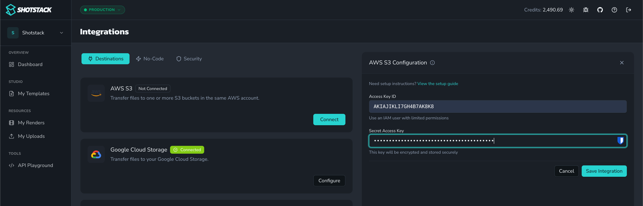
Task: Click the Integrations page heading
Action: tap(104, 32)
